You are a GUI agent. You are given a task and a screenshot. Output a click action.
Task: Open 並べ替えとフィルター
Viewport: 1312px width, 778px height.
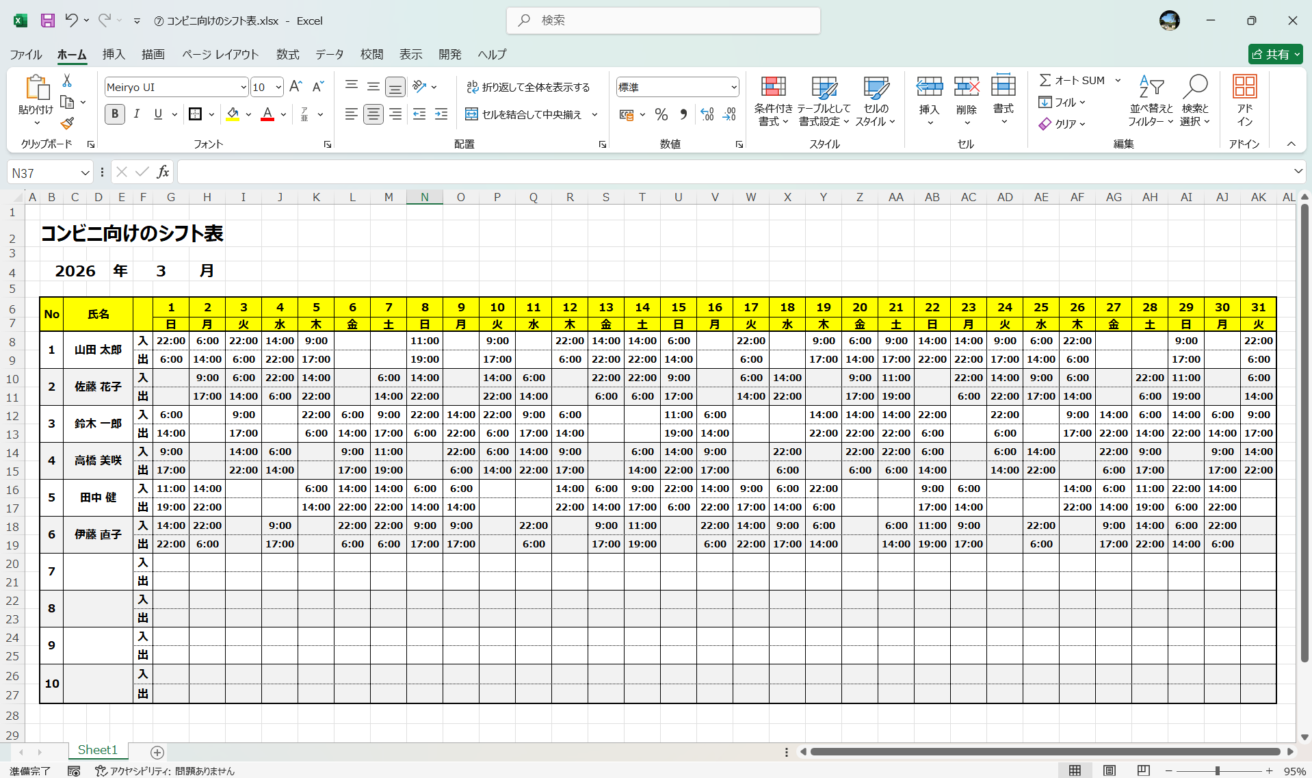[x=1151, y=99]
